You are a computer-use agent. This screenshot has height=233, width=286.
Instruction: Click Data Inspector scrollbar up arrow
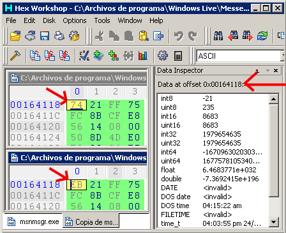(273, 99)
